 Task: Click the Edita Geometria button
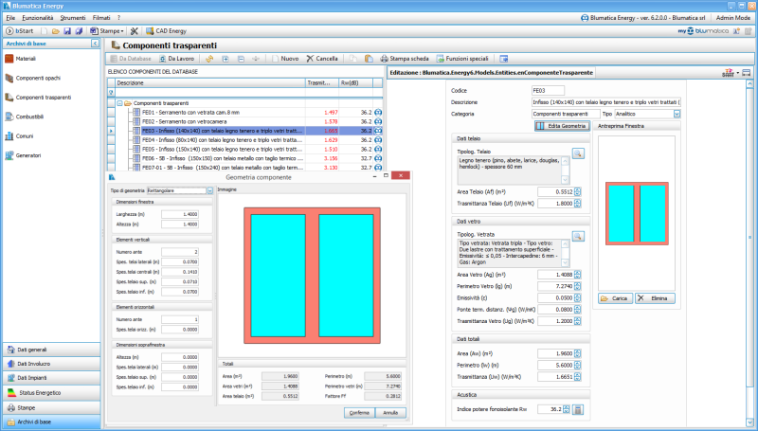point(562,126)
